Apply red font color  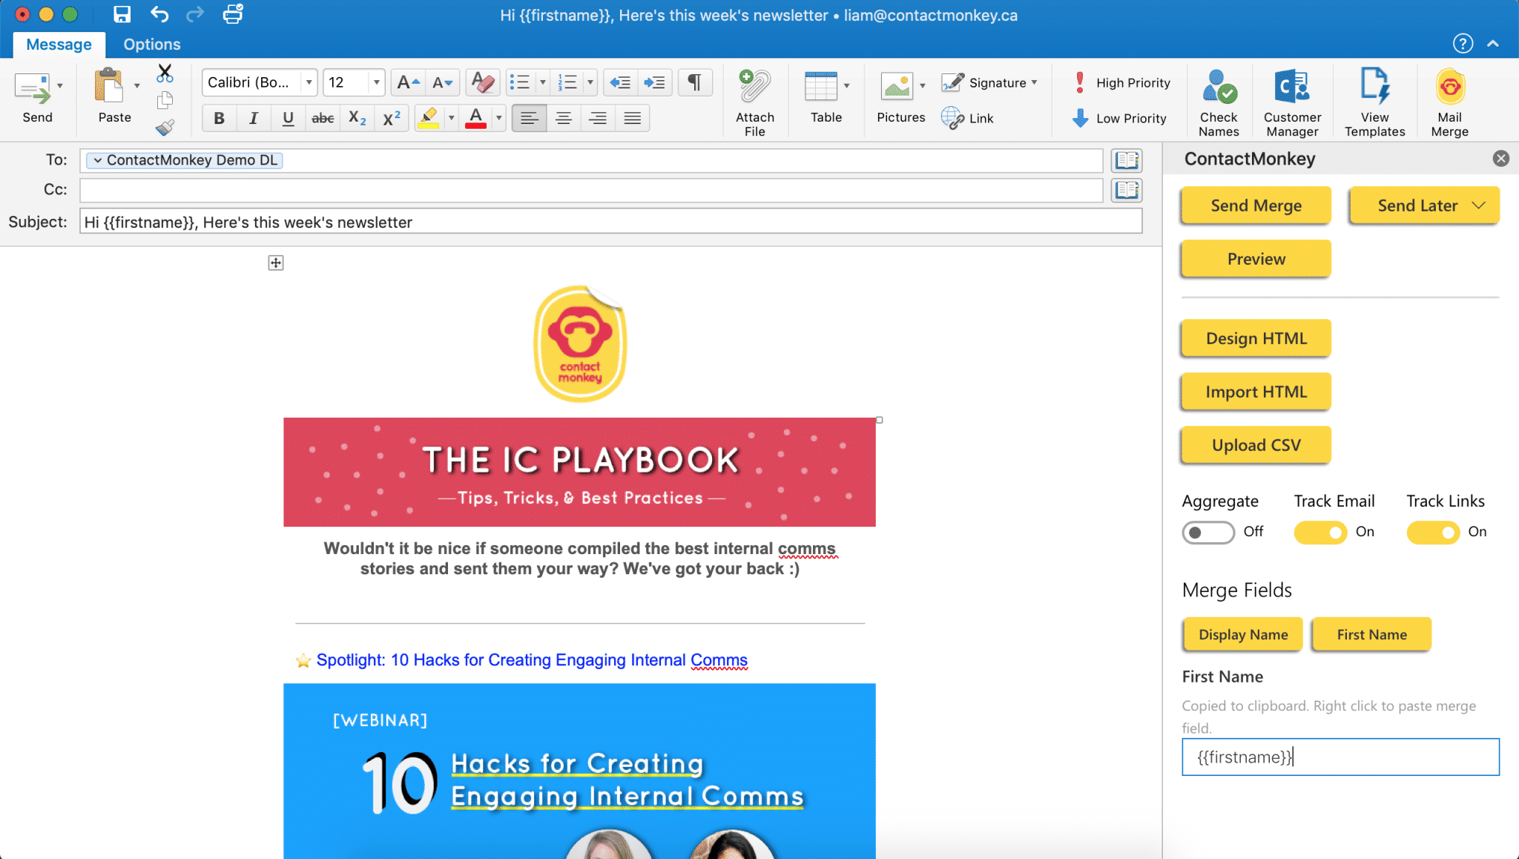[x=475, y=118]
